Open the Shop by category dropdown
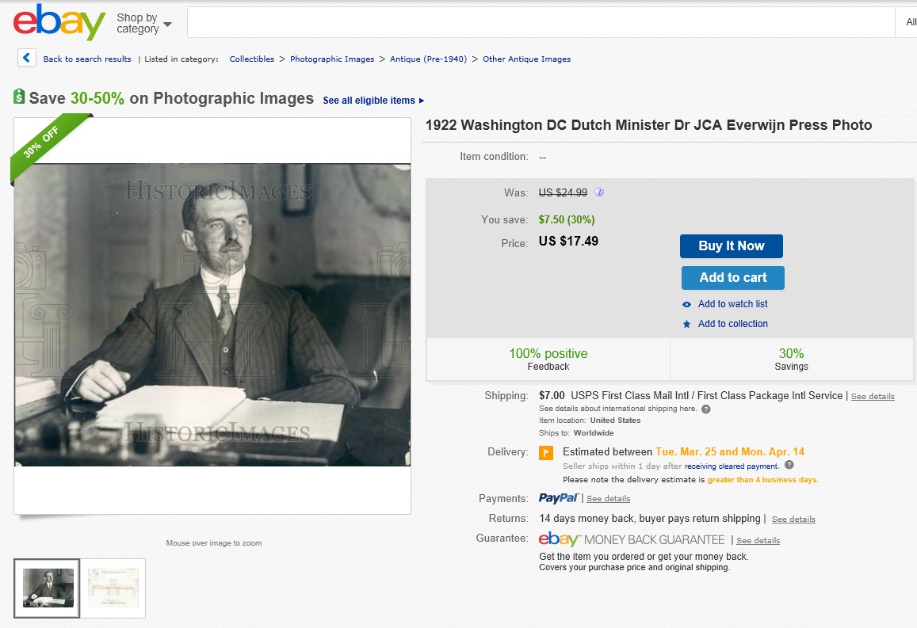 tap(143, 23)
